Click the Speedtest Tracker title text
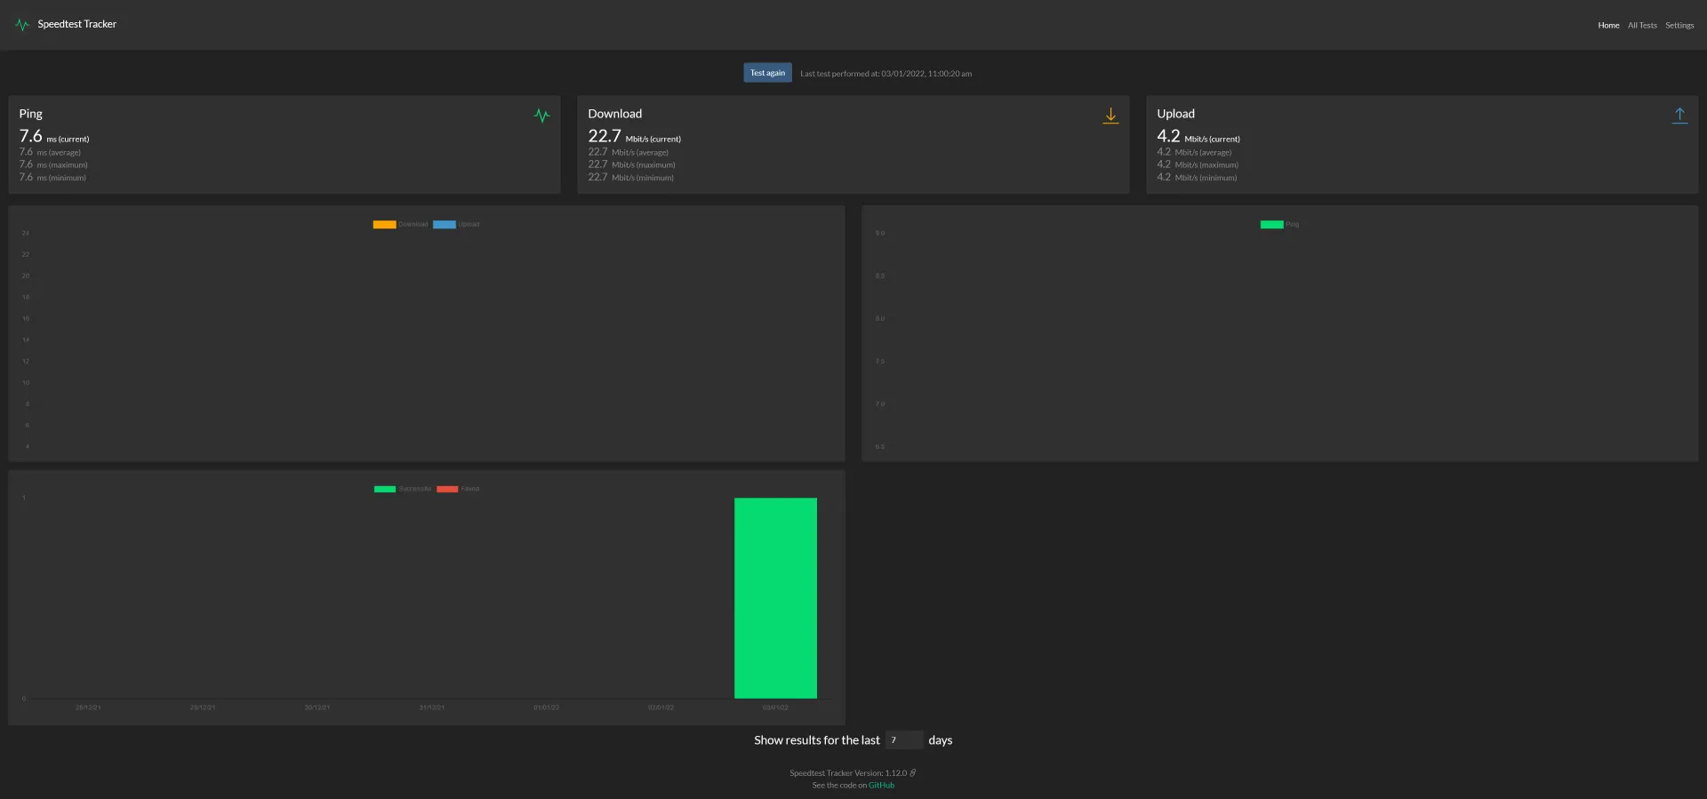Viewport: 1707px width, 799px height. [x=77, y=24]
